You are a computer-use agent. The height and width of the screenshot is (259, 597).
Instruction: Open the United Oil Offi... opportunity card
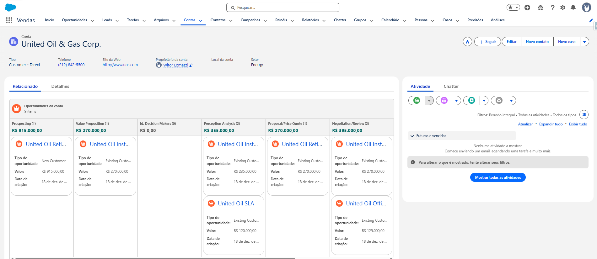(x=366, y=203)
